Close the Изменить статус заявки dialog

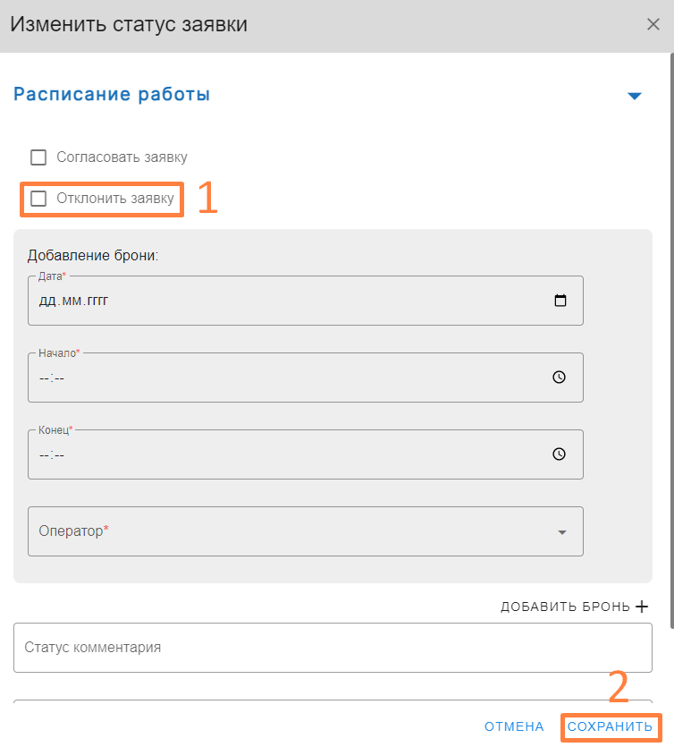point(653,25)
